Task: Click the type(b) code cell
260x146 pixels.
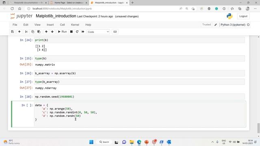Action: pos(139,58)
